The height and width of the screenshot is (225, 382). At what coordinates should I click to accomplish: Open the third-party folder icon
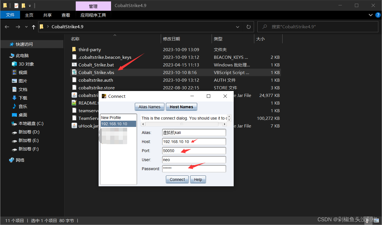[x=74, y=49]
